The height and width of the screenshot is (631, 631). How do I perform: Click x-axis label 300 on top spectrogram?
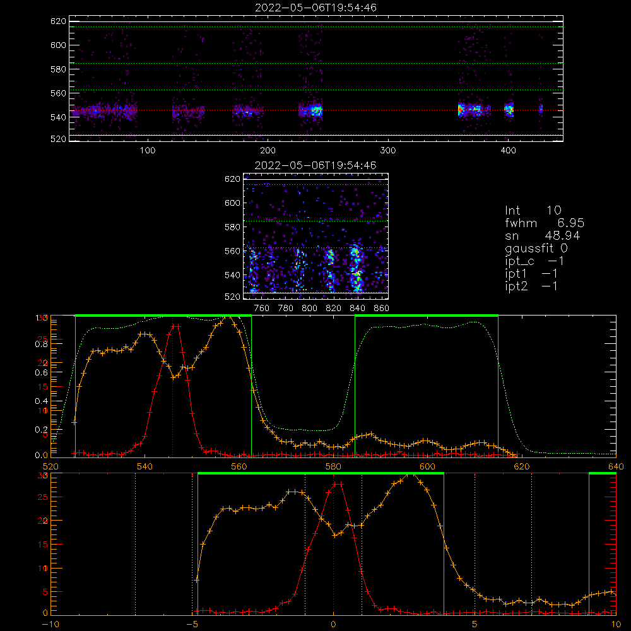(388, 151)
